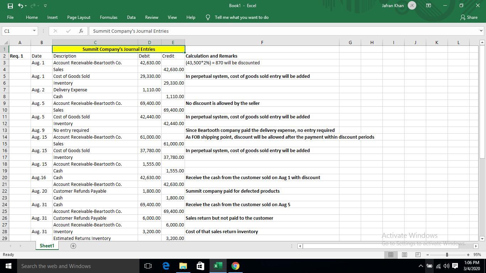Switch to Page Break Preview icon

point(418,255)
